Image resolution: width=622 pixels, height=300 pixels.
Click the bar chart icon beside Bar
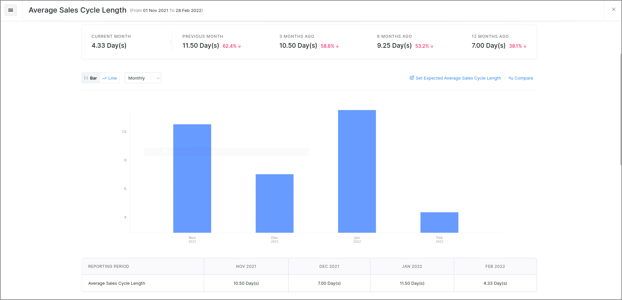click(x=86, y=78)
